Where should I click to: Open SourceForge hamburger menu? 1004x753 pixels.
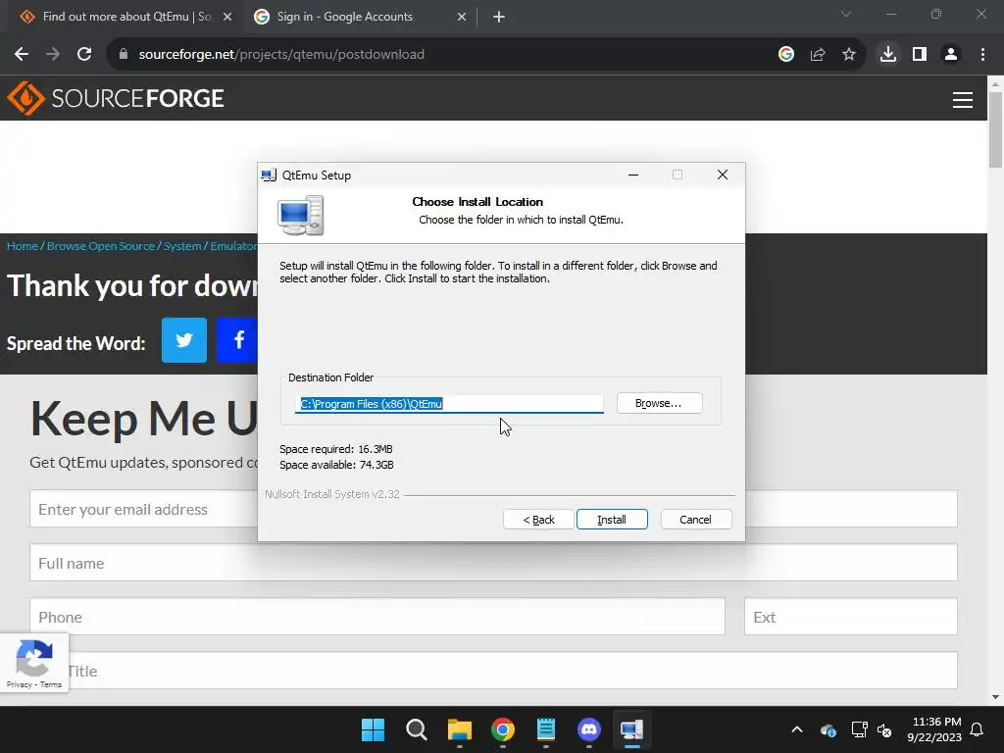click(x=963, y=100)
